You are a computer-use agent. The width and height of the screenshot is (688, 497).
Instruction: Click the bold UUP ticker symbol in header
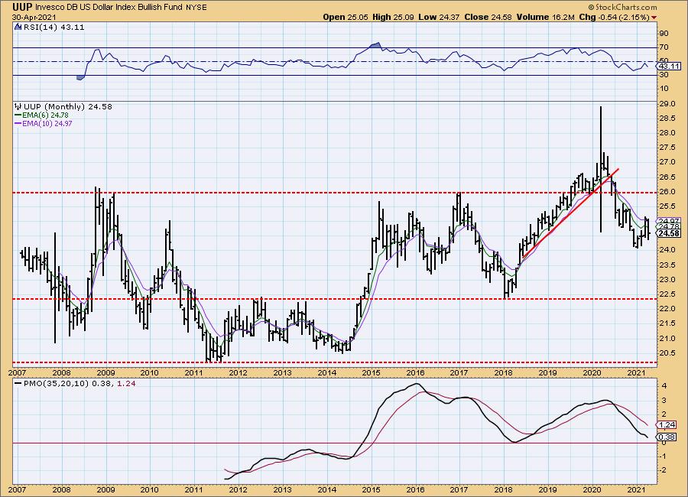click(22, 7)
